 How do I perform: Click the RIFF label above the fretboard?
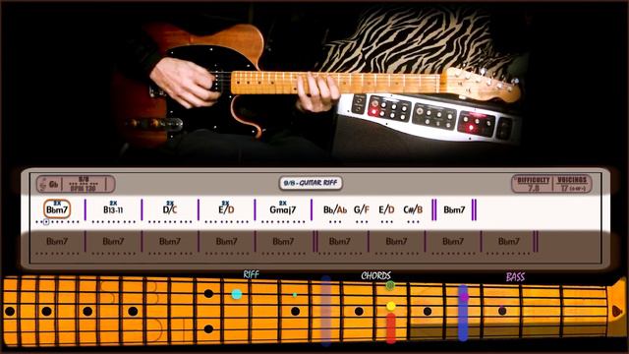(252, 274)
